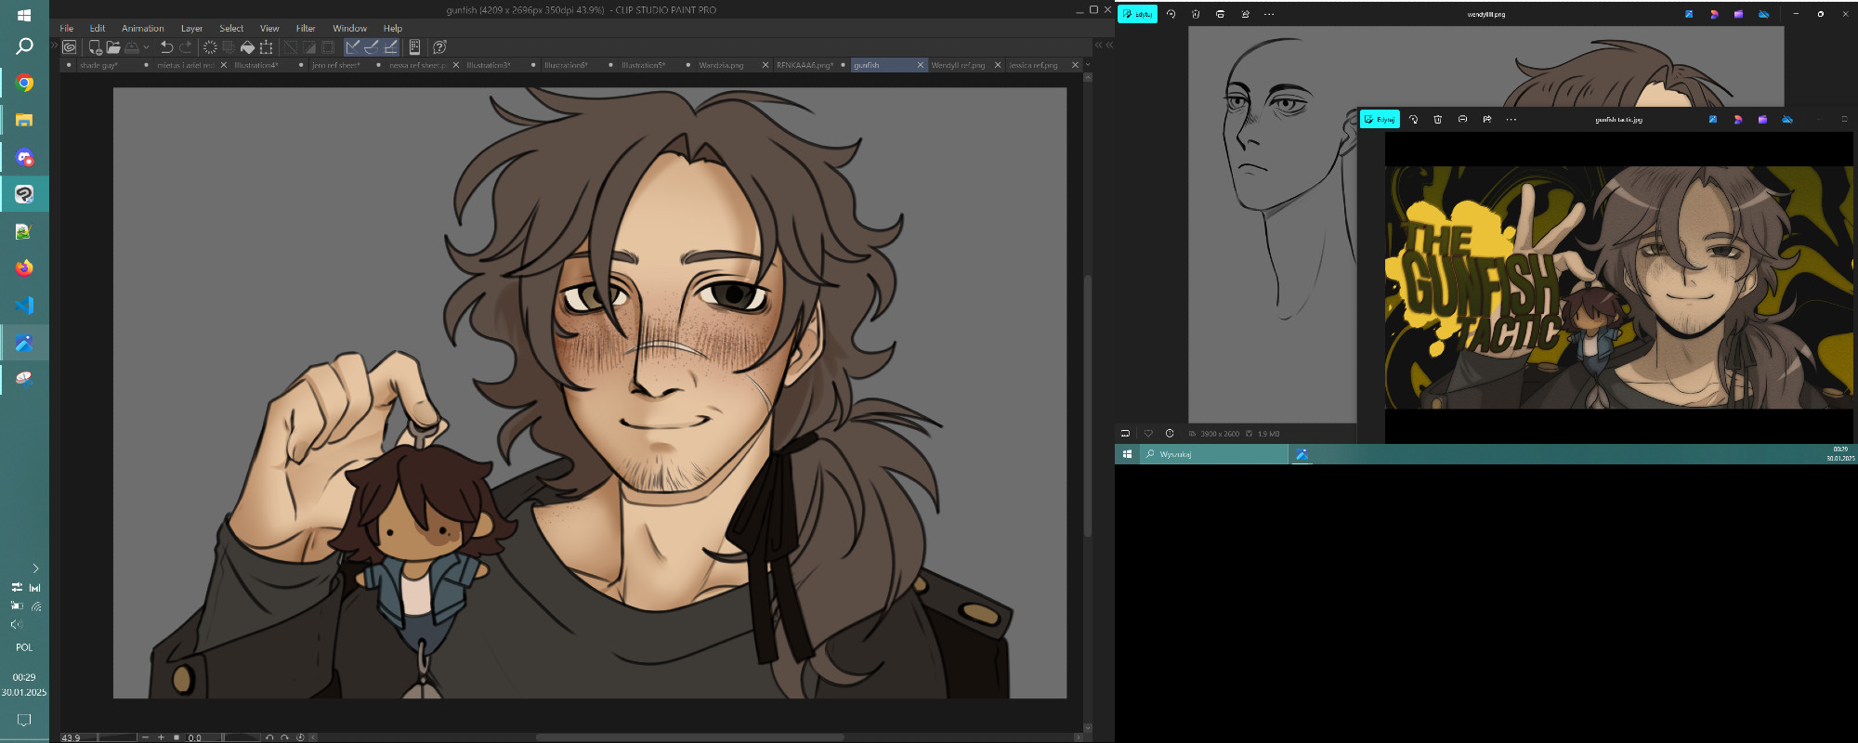This screenshot has height=743, width=1858.
Task: Click delete icon in gunfish tactic.jpg window
Action: click(x=1438, y=119)
